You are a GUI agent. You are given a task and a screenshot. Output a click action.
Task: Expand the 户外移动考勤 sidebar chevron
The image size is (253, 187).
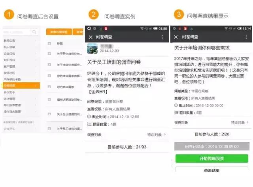36,79
